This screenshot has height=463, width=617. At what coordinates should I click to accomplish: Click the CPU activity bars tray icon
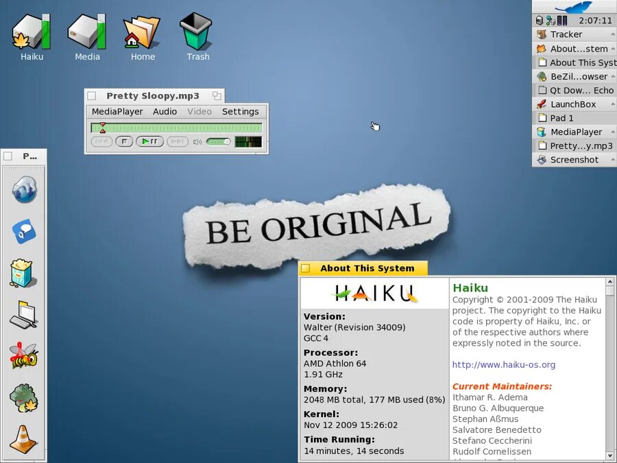pos(562,21)
